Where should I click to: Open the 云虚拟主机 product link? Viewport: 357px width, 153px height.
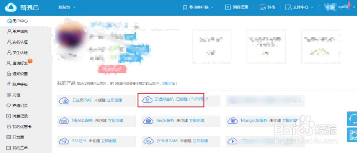(x=164, y=99)
